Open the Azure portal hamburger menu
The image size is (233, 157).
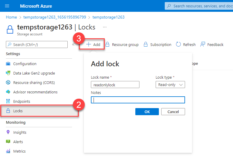(x=7, y=6)
